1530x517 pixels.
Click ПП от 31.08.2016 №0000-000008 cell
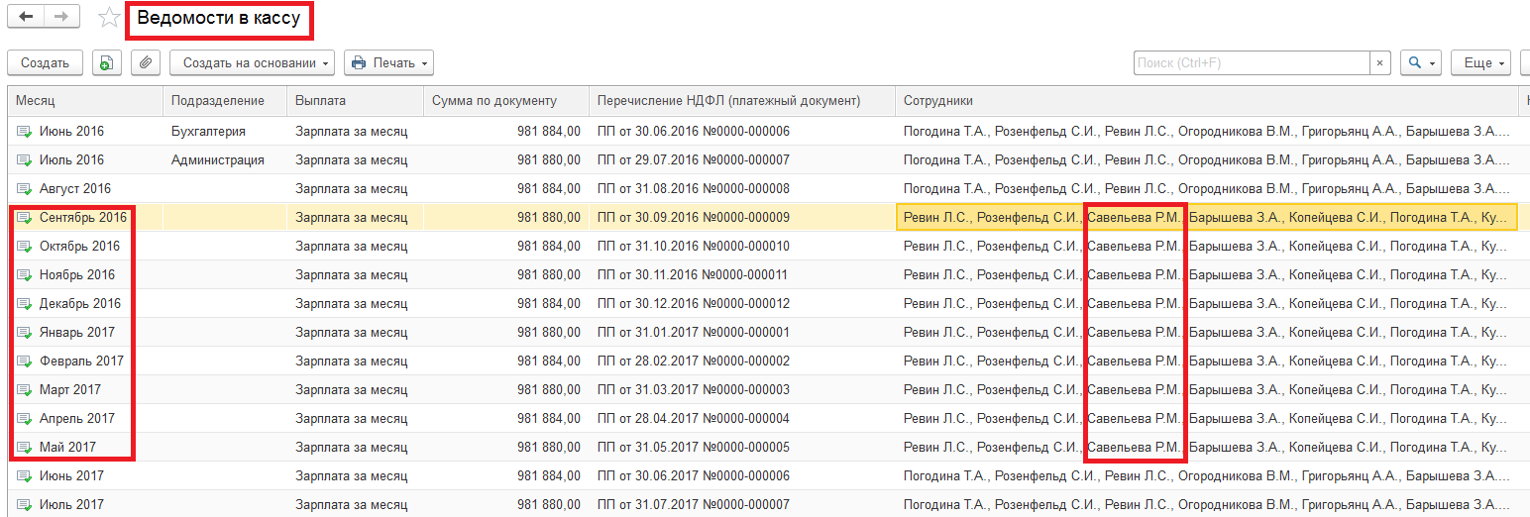[742, 188]
